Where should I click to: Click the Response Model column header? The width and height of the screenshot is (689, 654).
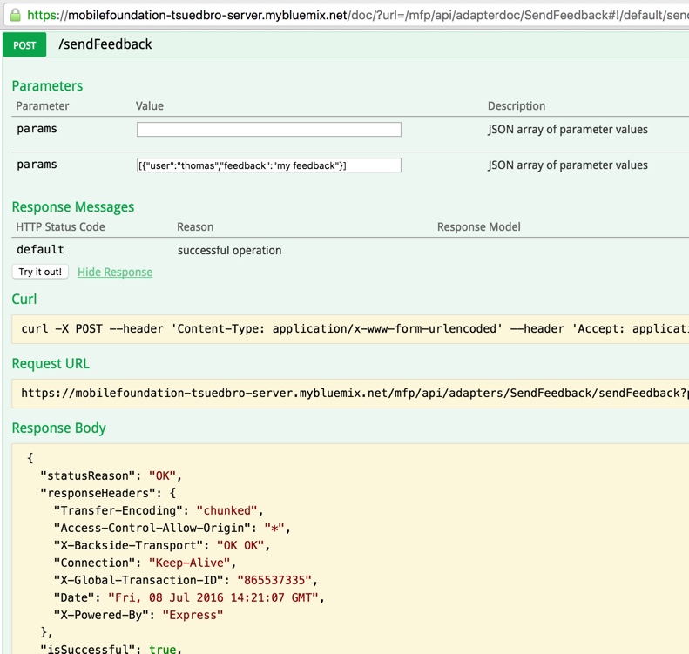[478, 227]
